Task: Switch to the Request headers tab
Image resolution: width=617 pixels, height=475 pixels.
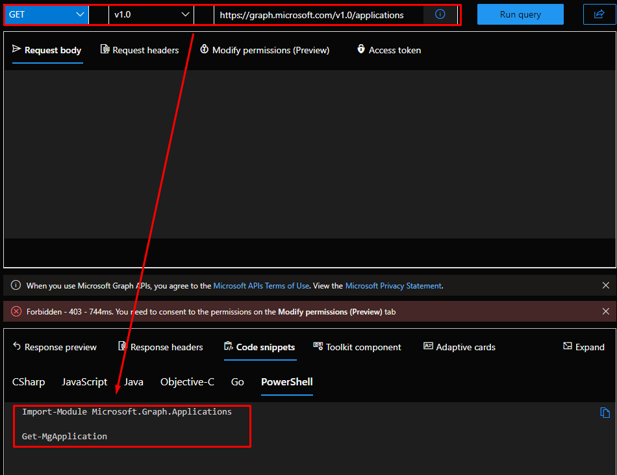Action: coord(140,50)
